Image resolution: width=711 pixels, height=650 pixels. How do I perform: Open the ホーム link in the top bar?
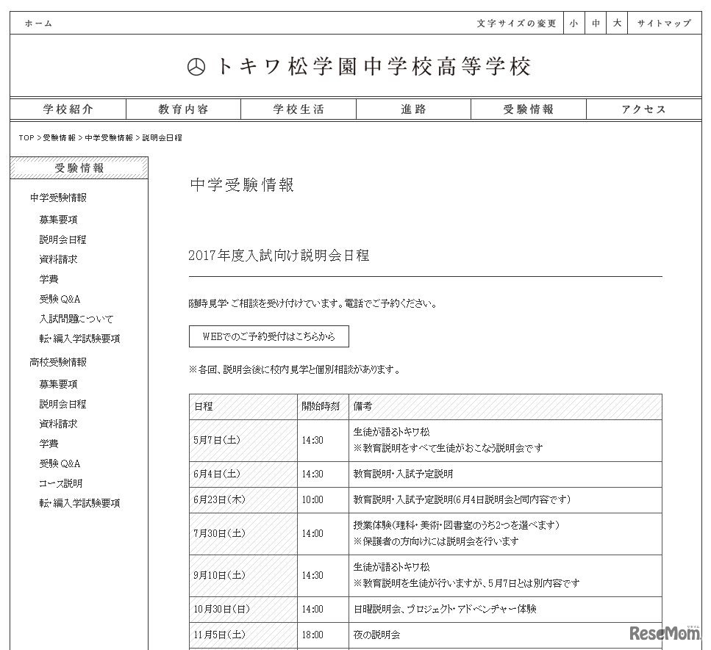37,23
